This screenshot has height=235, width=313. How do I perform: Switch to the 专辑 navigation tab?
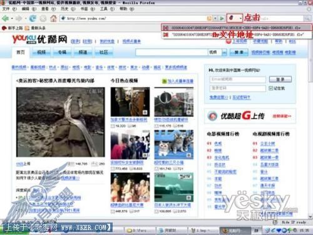(62, 52)
